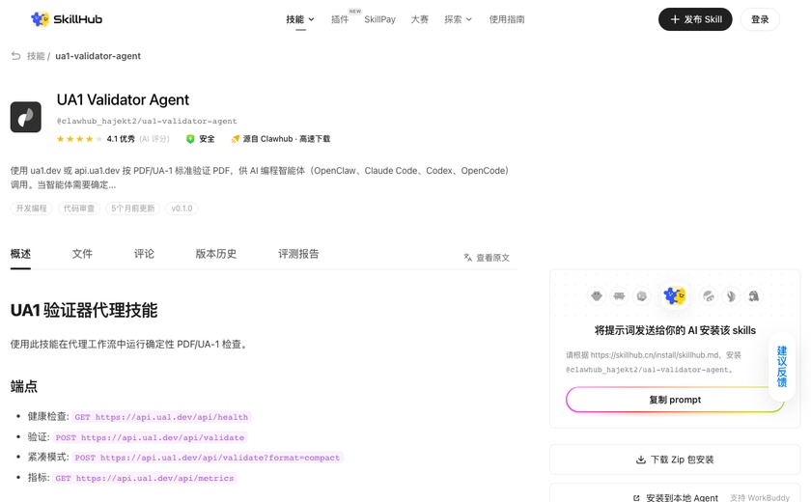Select the first gray agent icon in install card
The height and width of the screenshot is (502, 811).
(x=597, y=296)
